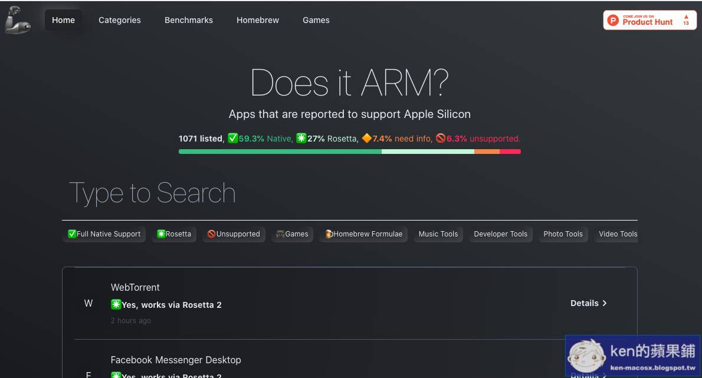Image resolution: width=702 pixels, height=378 pixels.
Task: Click WebTorrent's Rosetta status icon
Action: (116, 305)
